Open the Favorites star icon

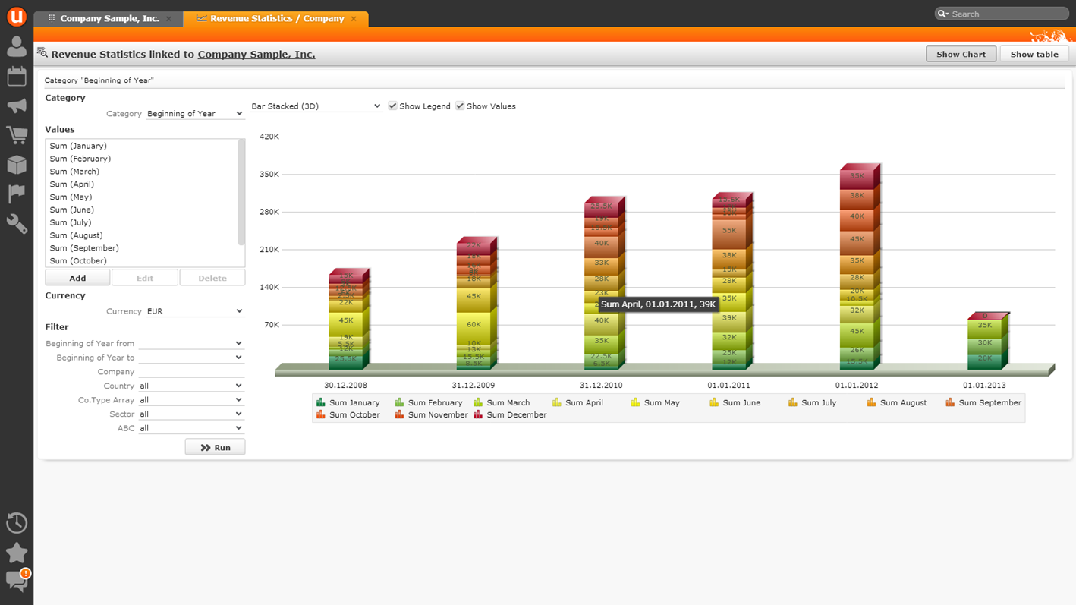pyautogui.click(x=16, y=553)
